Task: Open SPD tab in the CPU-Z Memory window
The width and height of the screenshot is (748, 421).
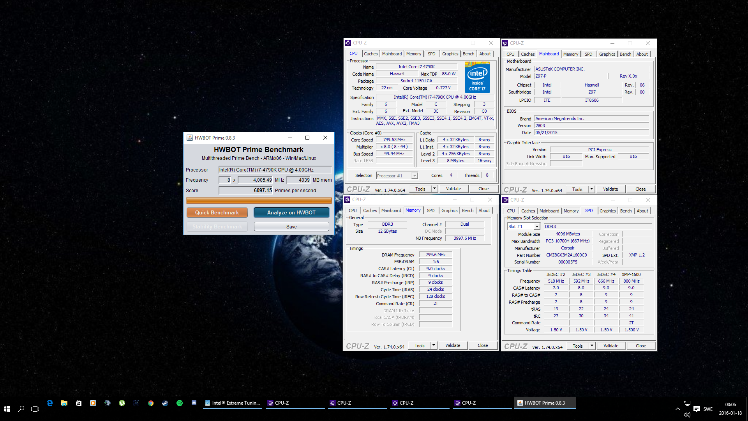Action: (430, 210)
